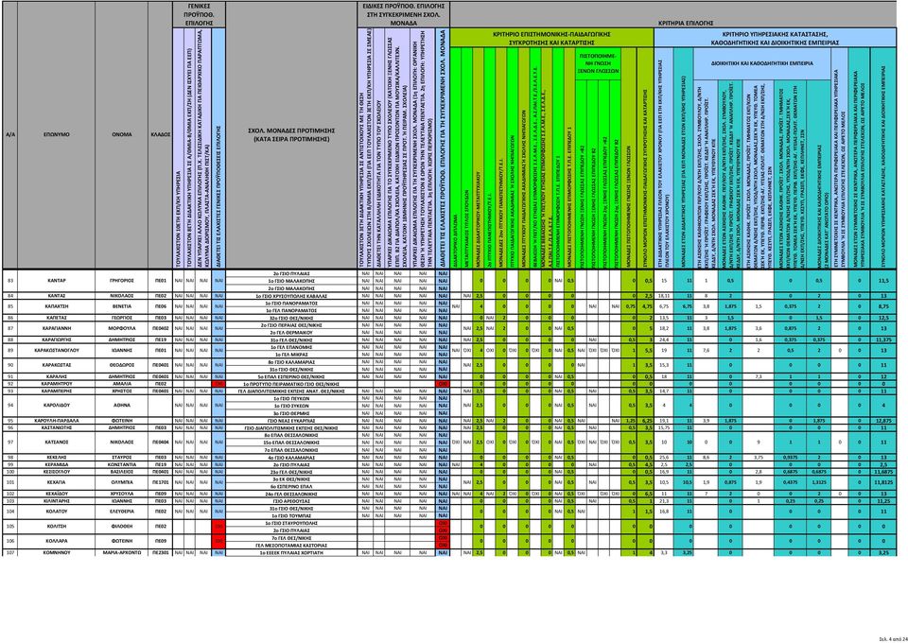The height and width of the screenshot is (643, 908).
Task: Click surname ΚΑΤΣΑΝΟΣ
Action: (x=56, y=443)
